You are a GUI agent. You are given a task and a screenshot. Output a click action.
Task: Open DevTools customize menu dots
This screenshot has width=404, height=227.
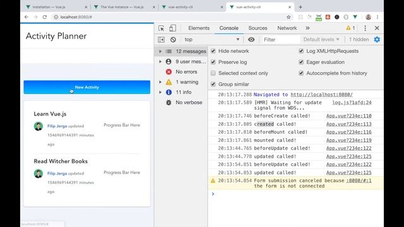(x=365, y=28)
